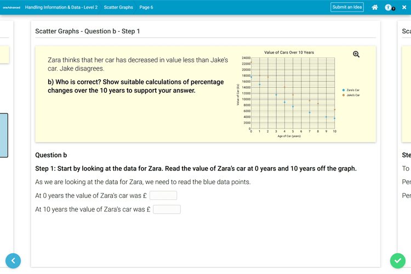Submit answers using the green checkmark button
The height and width of the screenshot is (274, 411).
[397, 261]
